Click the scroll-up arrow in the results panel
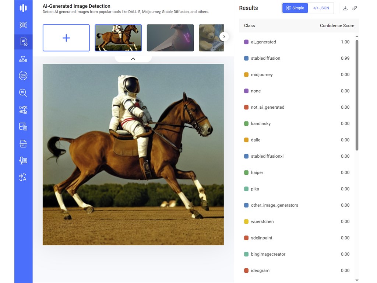Viewport: 377px width, 283px height. 356,36
